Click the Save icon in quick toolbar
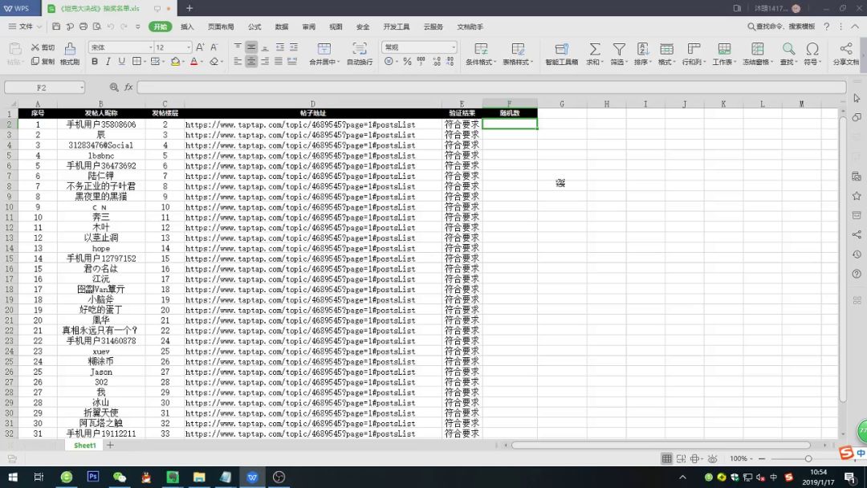Viewport: 867px width, 488px height. coord(56,26)
